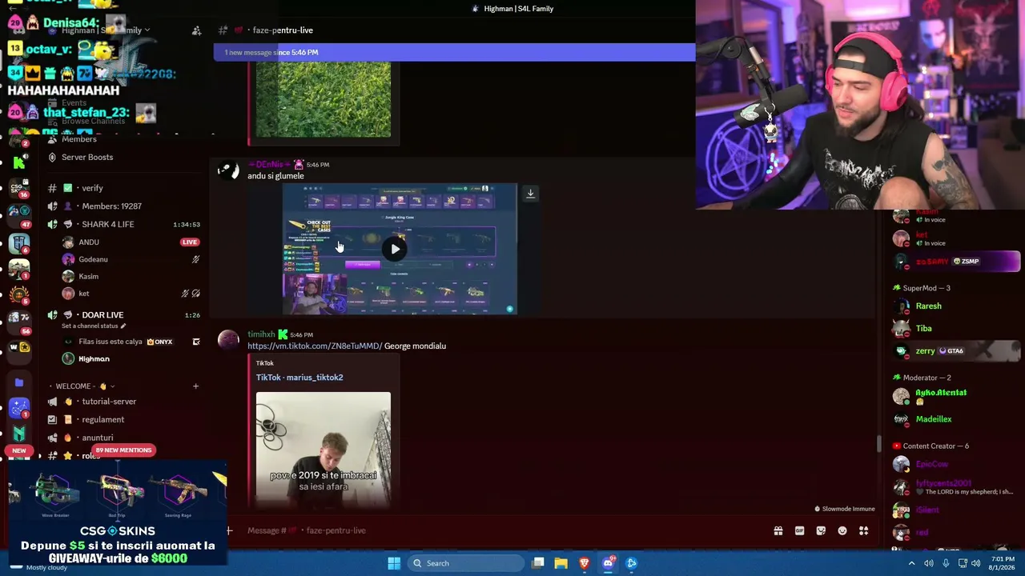Open the CSG server icon with 16 badge
This screenshot has height=576, width=1025.
19,189
